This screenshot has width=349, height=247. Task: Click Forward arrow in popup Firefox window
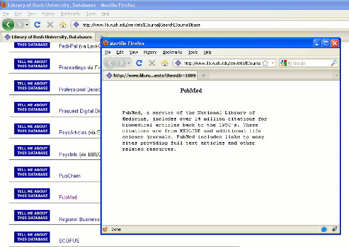pos(121,63)
